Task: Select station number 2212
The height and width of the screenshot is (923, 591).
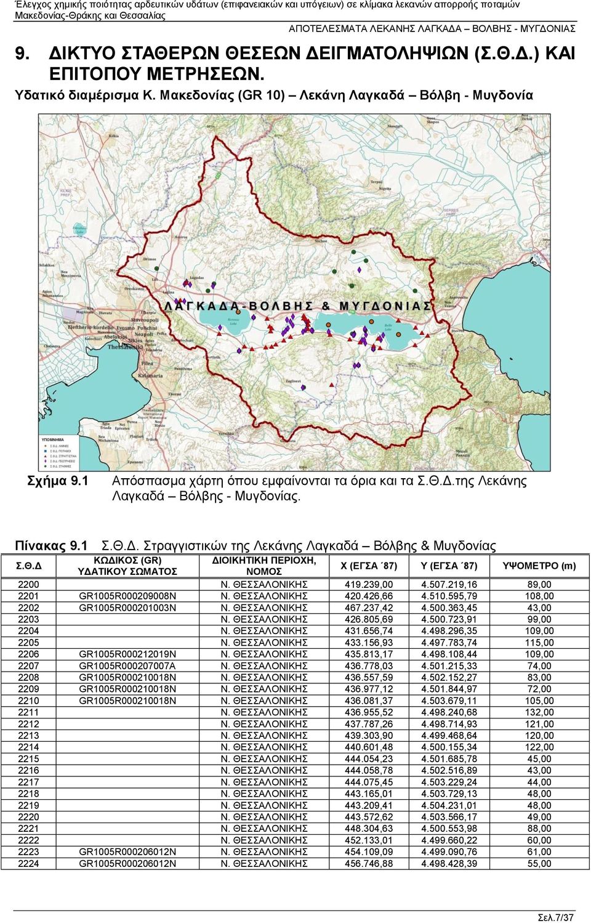Action: [28, 724]
